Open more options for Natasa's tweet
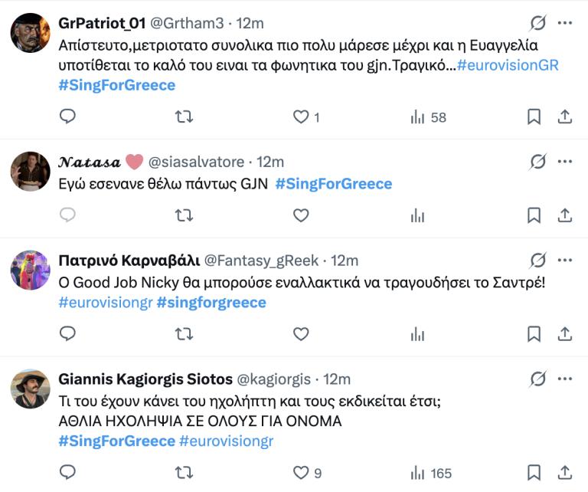The image size is (588, 492). pos(565,162)
